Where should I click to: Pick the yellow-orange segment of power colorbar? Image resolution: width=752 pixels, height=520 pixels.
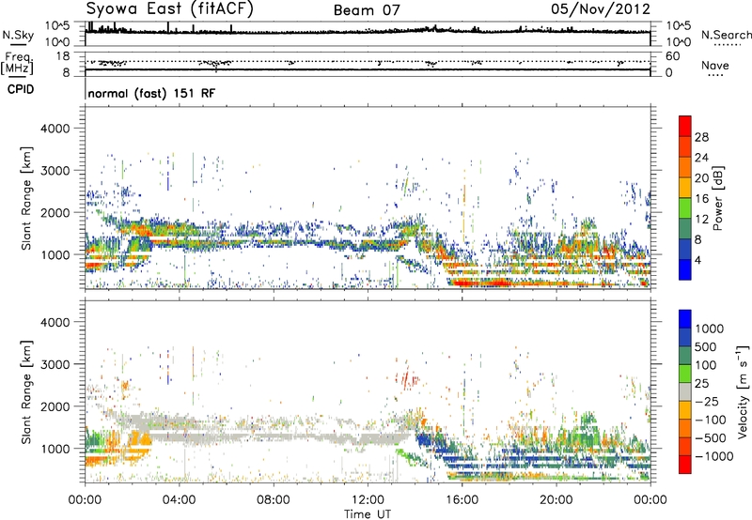tap(685, 188)
